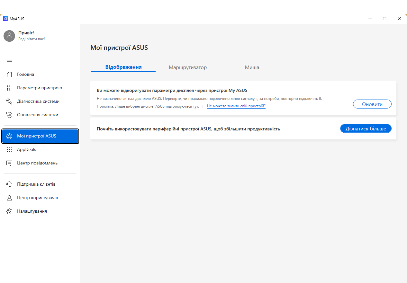407x283 pixels.
Task: Click the 'Не визначено сигнал дисплею ASUS' message
Action: [209, 99]
